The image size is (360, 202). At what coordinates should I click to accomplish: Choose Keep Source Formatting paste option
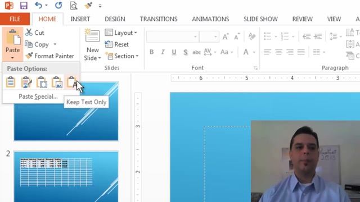pyautogui.click(x=26, y=82)
